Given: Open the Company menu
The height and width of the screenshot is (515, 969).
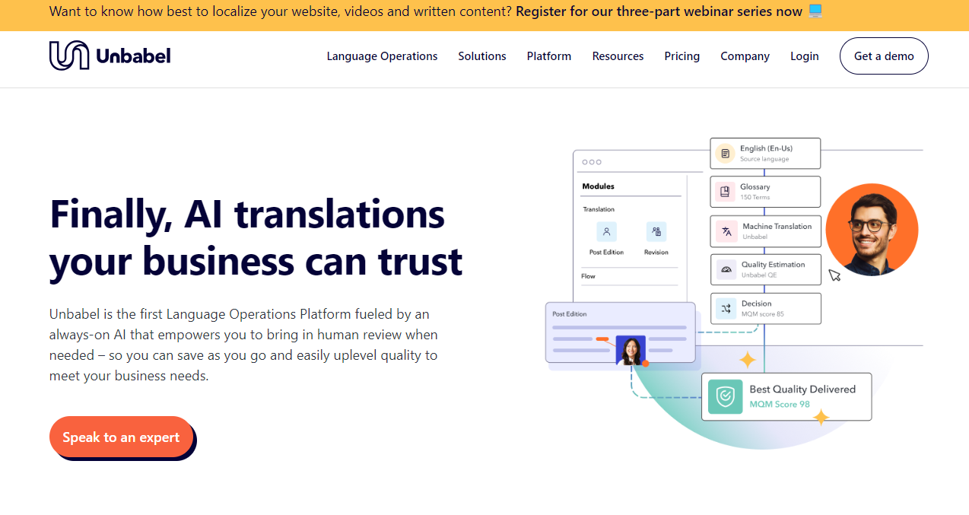Looking at the screenshot, I should [x=745, y=56].
